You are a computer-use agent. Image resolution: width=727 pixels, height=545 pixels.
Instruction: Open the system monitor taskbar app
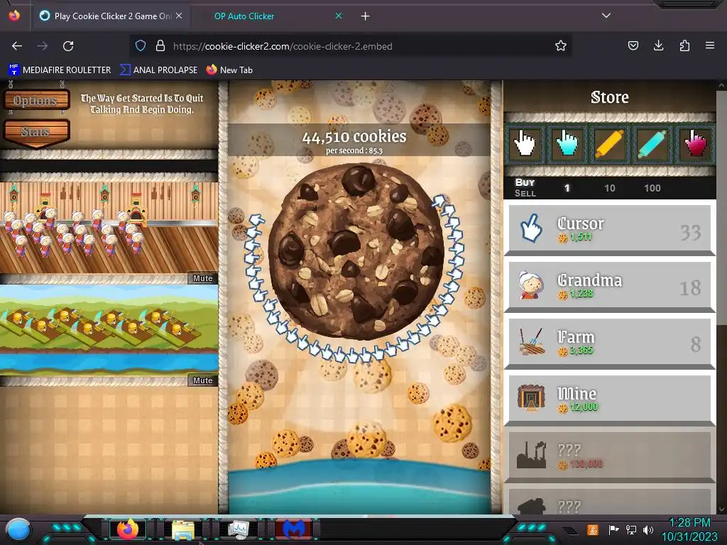239,529
